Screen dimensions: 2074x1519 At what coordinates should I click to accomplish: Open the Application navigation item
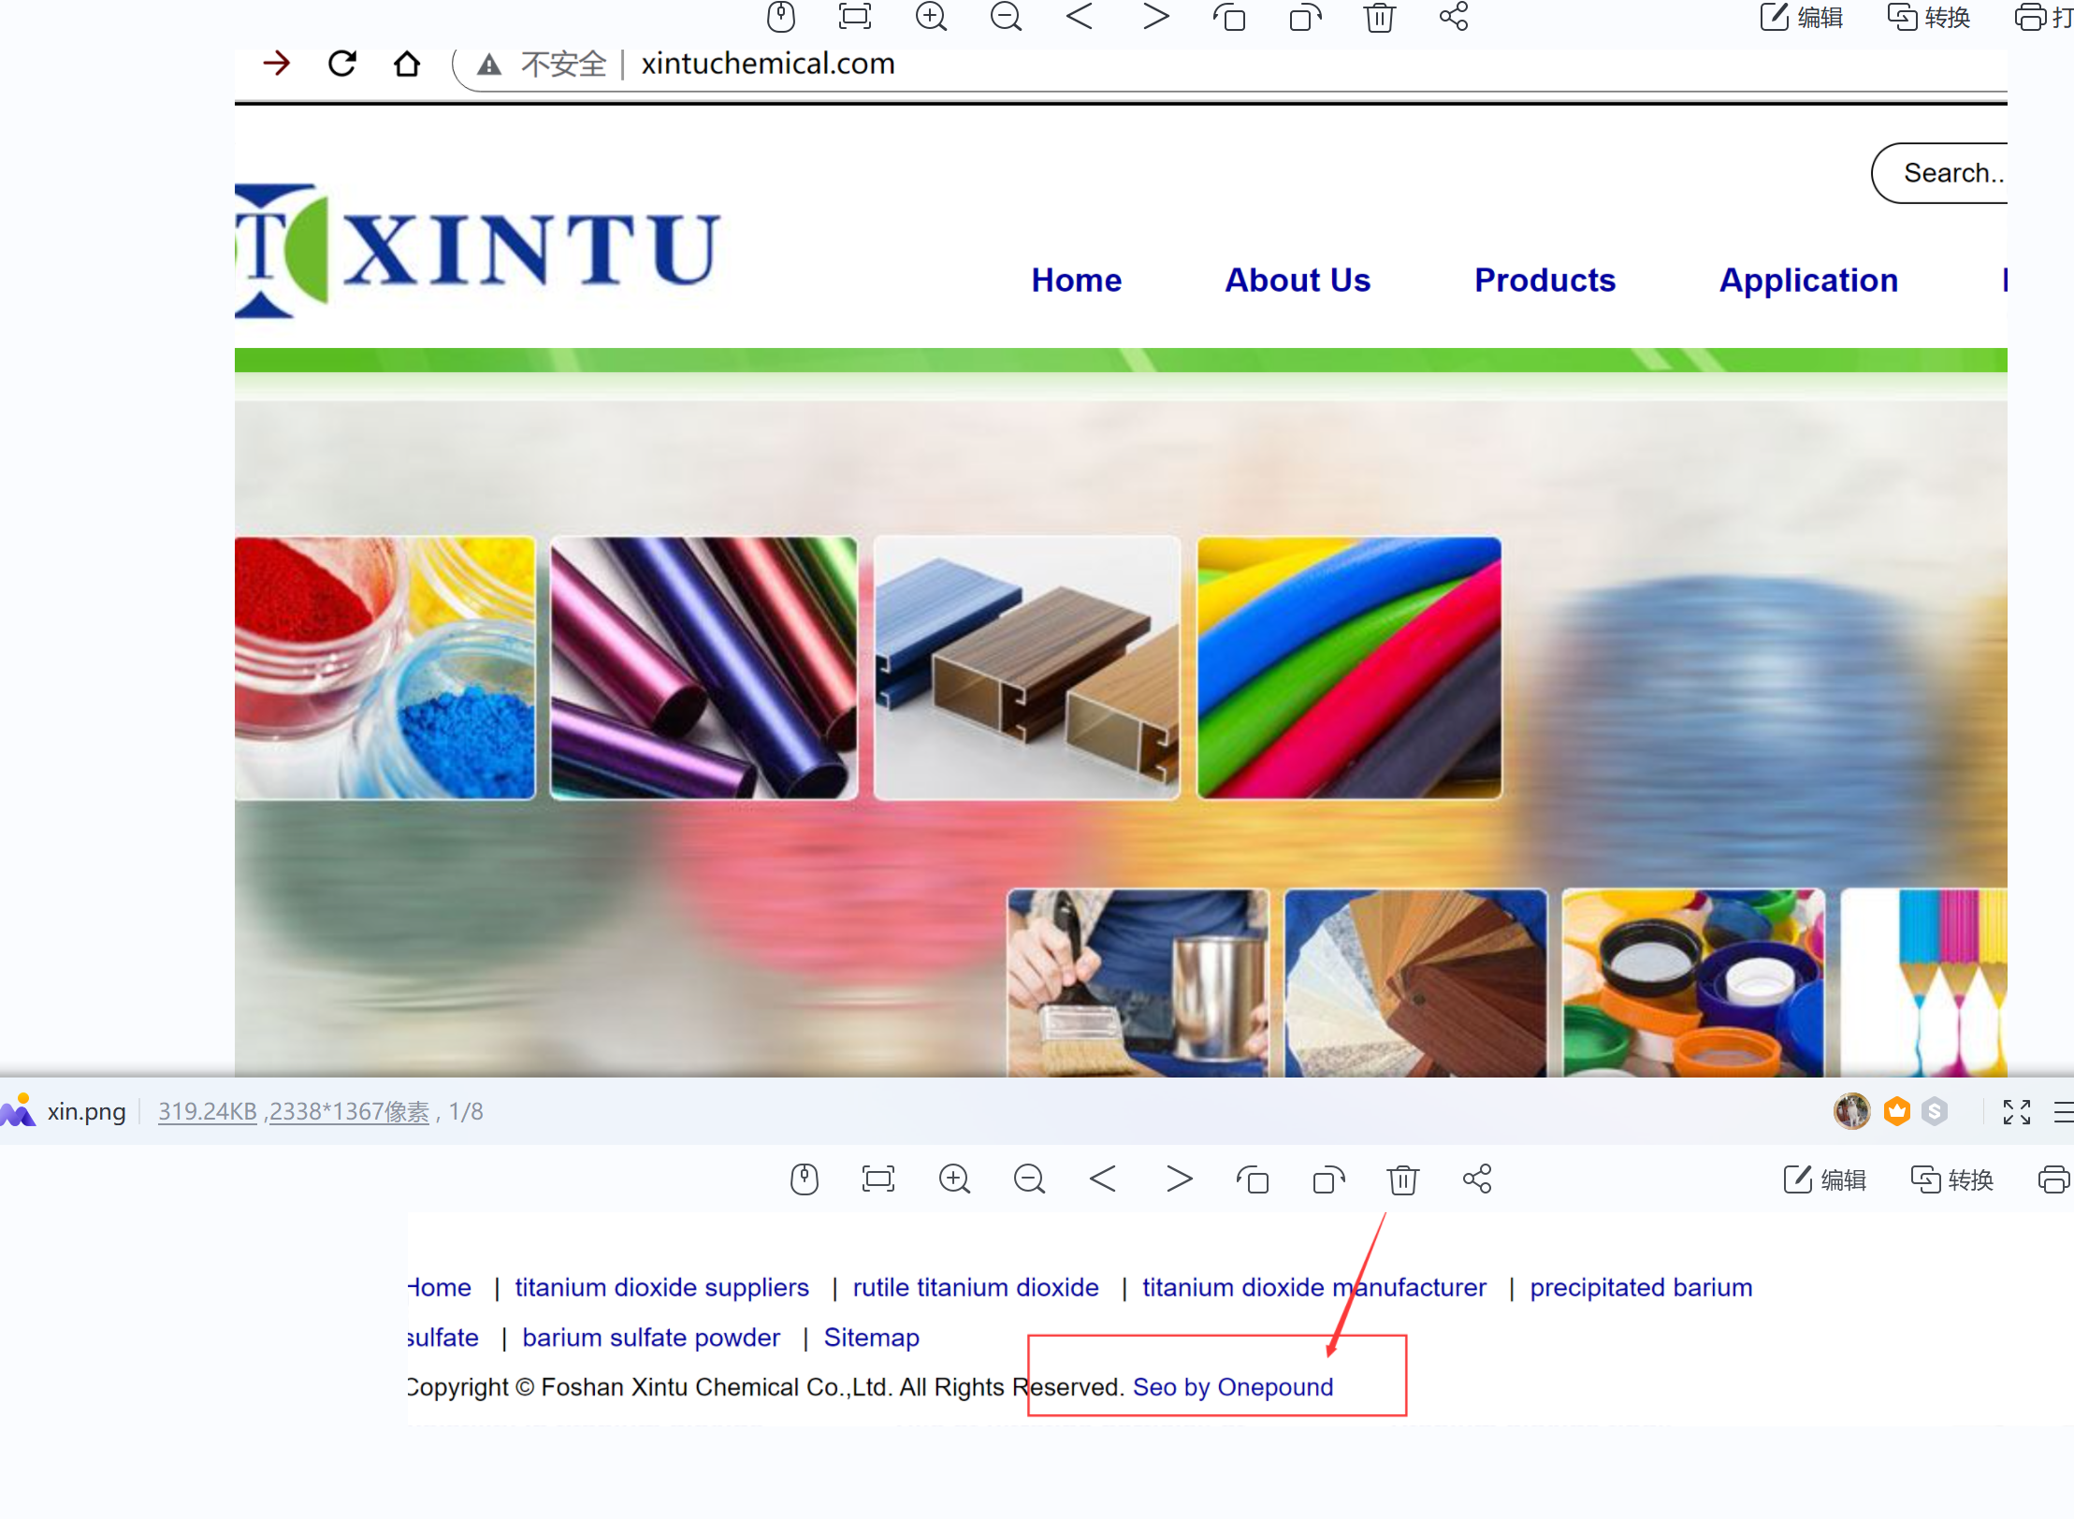tap(1809, 281)
